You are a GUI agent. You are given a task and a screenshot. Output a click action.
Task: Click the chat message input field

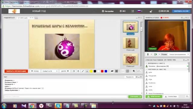coord(65,97)
